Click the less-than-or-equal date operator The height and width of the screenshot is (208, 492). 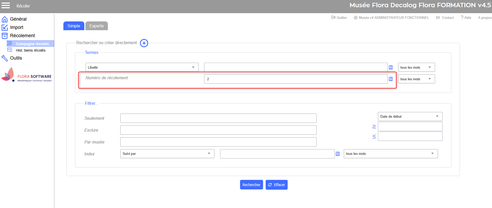click(374, 136)
